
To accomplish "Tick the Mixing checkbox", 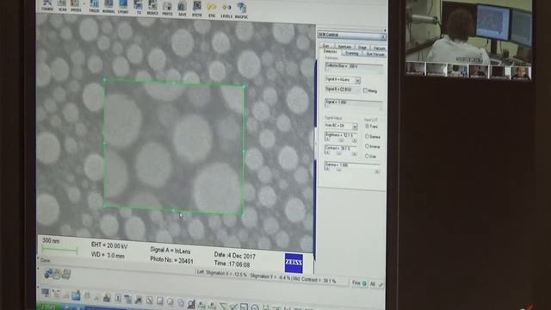I will pyautogui.click(x=365, y=90).
